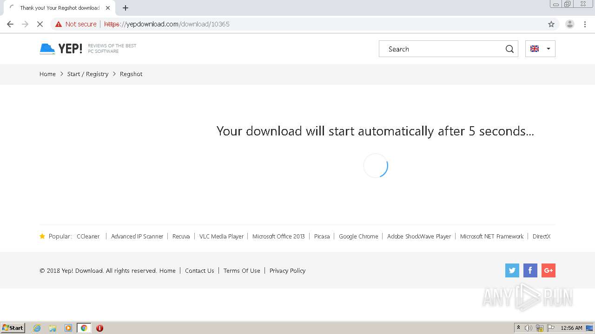The image size is (595, 334).
Task: Click the volume tray icon
Action: point(529,328)
